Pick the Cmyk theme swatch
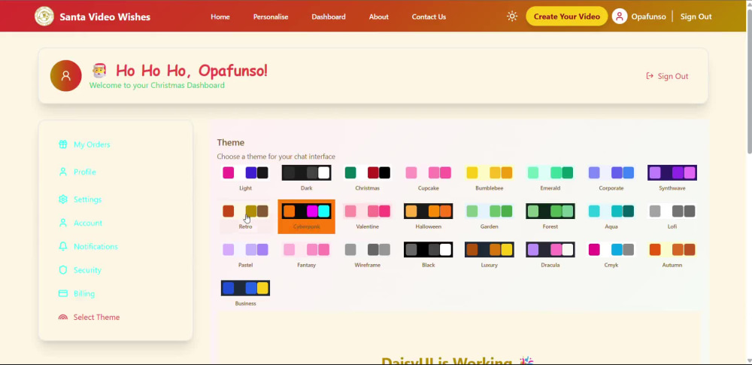 click(x=611, y=250)
